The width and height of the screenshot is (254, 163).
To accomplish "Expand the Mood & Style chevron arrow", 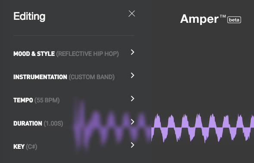I will click(x=132, y=52).
